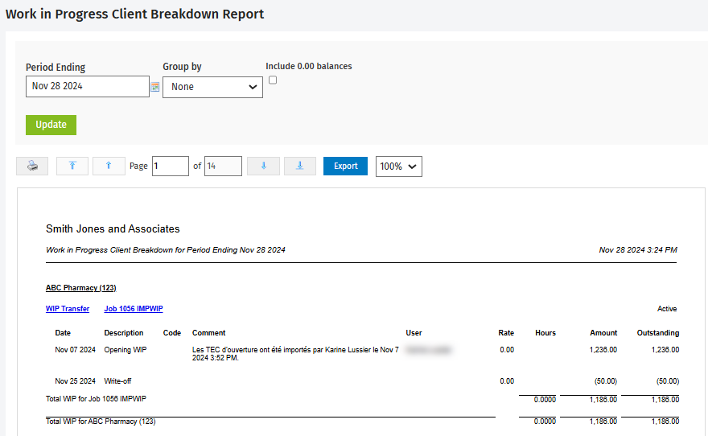Select the Nov 25 2024 date cell
The width and height of the screenshot is (708, 436).
(x=76, y=381)
